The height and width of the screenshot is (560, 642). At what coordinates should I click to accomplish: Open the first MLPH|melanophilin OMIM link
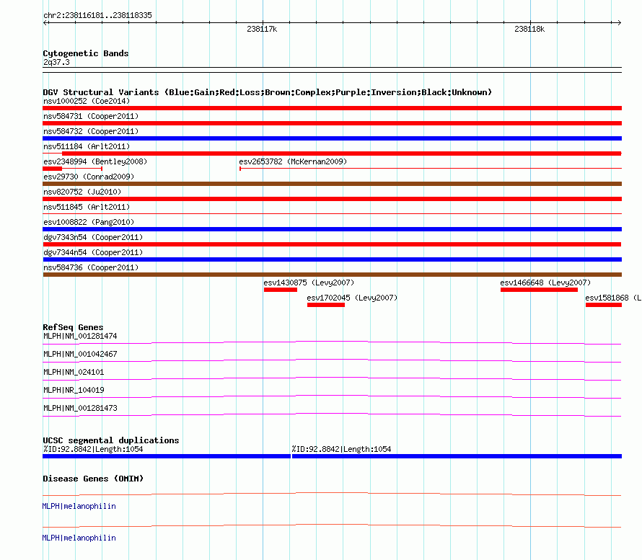(x=79, y=507)
